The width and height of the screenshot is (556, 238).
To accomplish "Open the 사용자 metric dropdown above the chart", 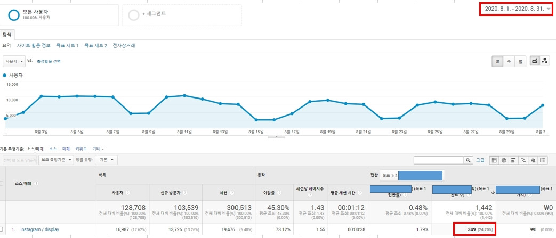I will pyautogui.click(x=14, y=61).
